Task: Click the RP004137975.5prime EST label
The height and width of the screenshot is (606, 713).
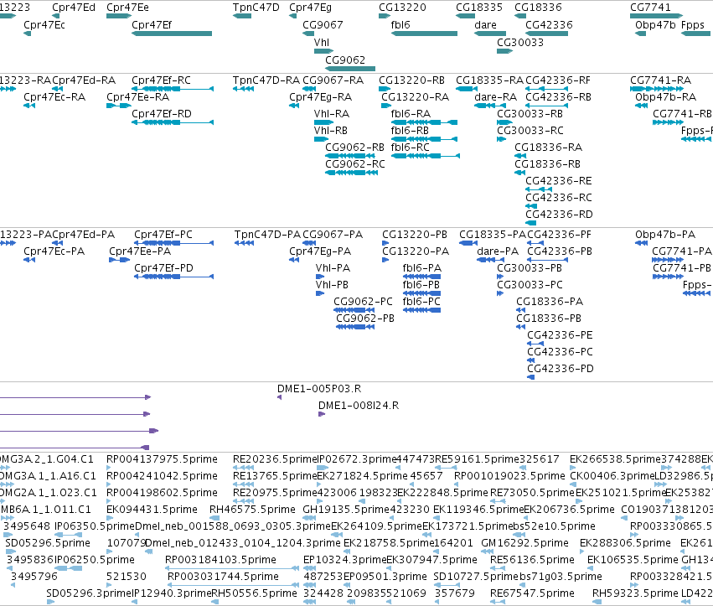Action: pos(162,459)
